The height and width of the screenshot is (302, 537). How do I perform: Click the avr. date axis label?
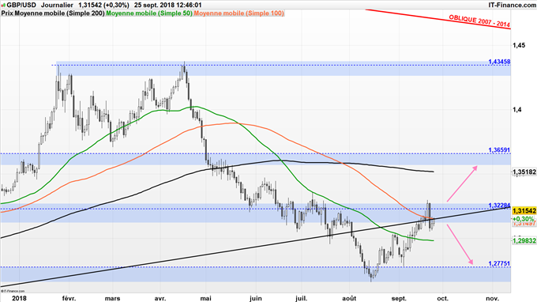[160, 299]
